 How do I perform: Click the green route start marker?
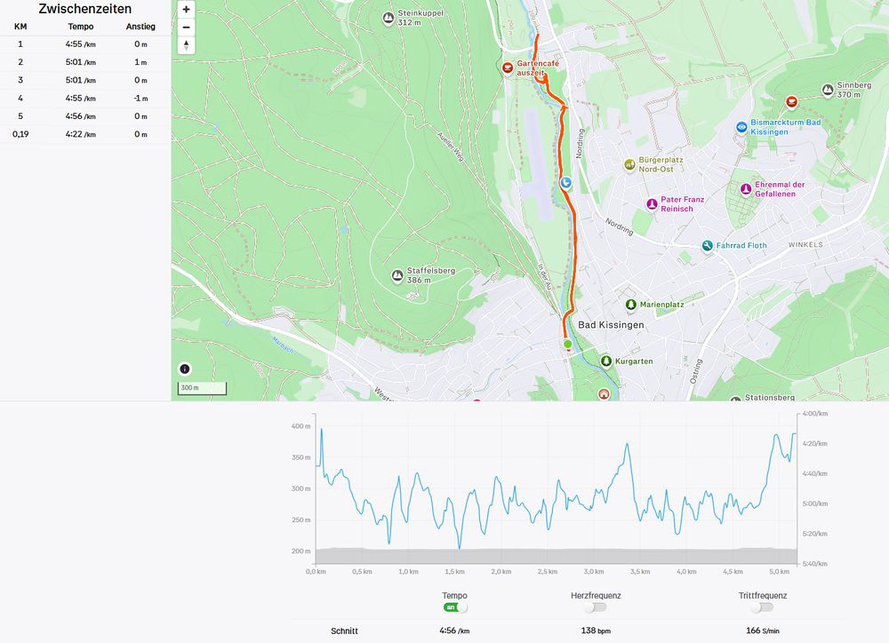567,344
